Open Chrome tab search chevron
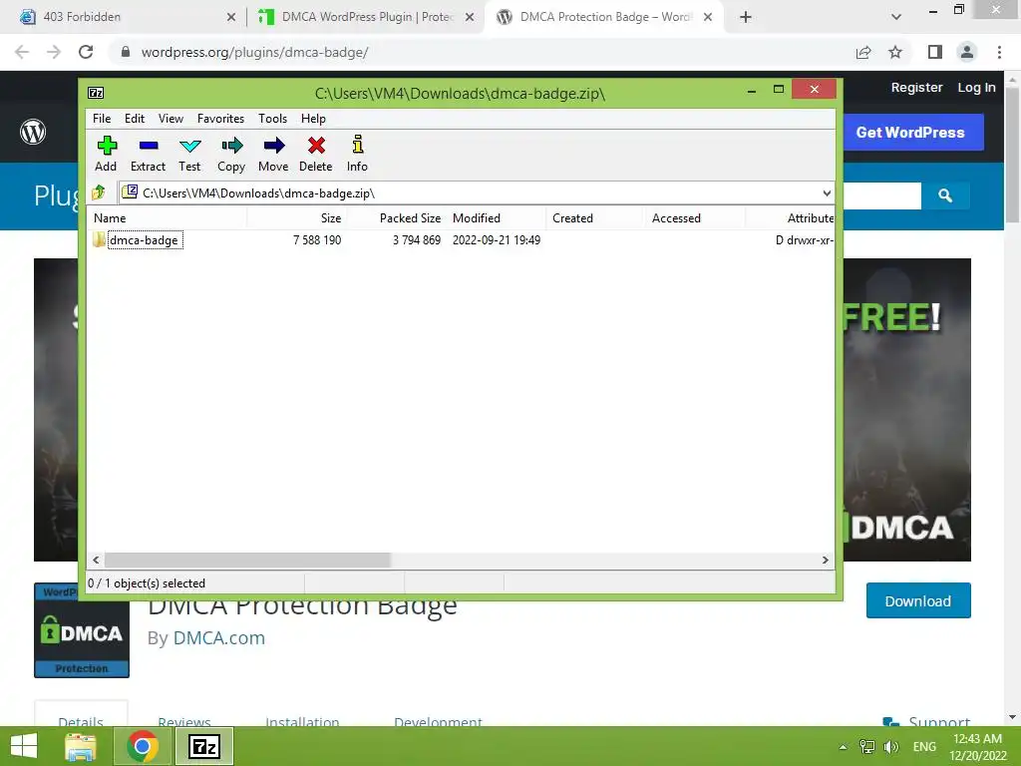Viewport: 1021px width, 766px height. click(896, 17)
